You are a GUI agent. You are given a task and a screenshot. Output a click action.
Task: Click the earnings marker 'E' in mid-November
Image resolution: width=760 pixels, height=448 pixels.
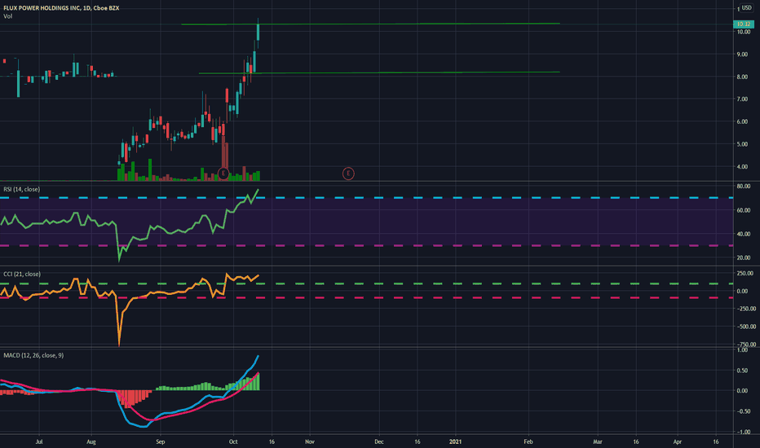pyautogui.click(x=348, y=173)
